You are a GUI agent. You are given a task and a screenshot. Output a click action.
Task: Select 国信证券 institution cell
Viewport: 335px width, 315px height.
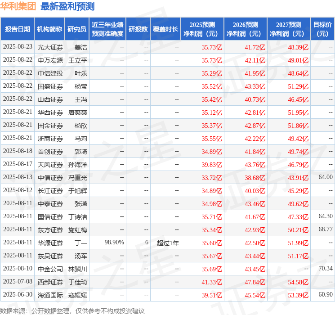pos(50,217)
